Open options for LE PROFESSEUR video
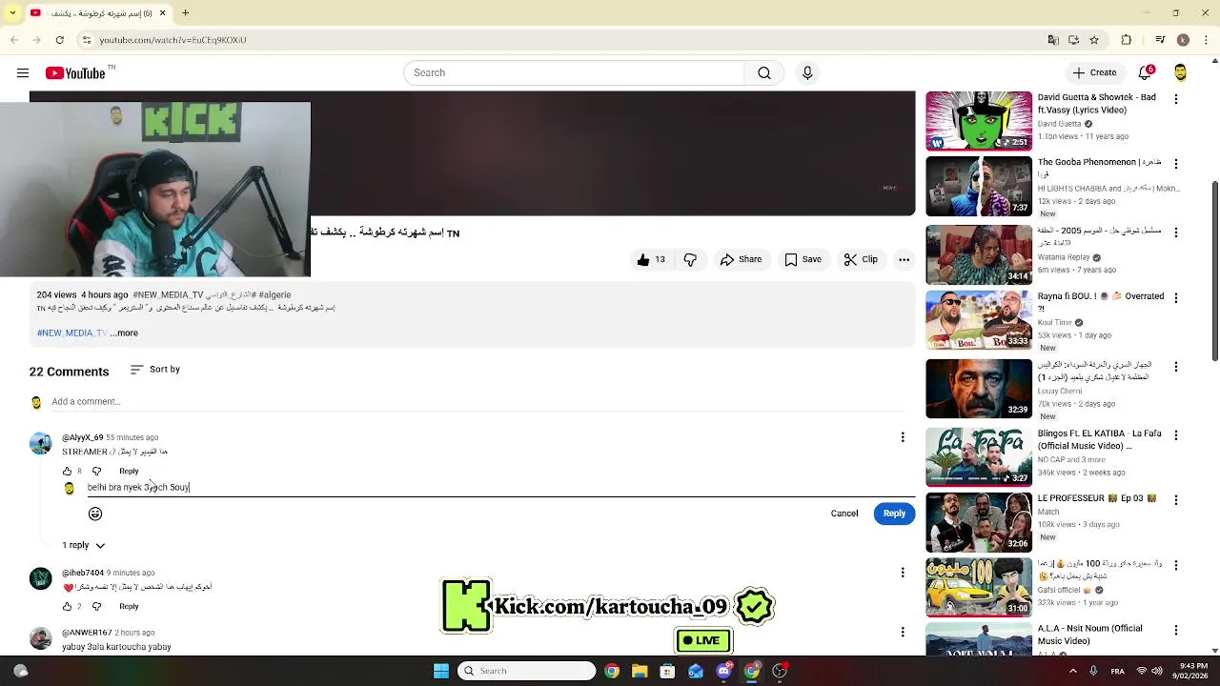Screen dimensions: 1220x686 (x=1176, y=500)
